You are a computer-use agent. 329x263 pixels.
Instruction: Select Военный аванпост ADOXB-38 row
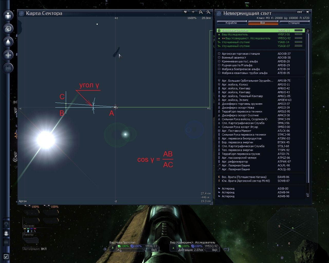[x=261, y=58]
